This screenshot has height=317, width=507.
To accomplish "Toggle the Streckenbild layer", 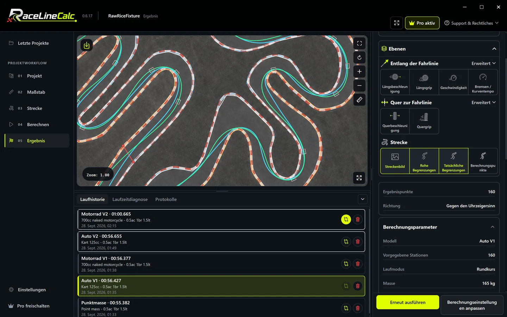I will pos(395,161).
